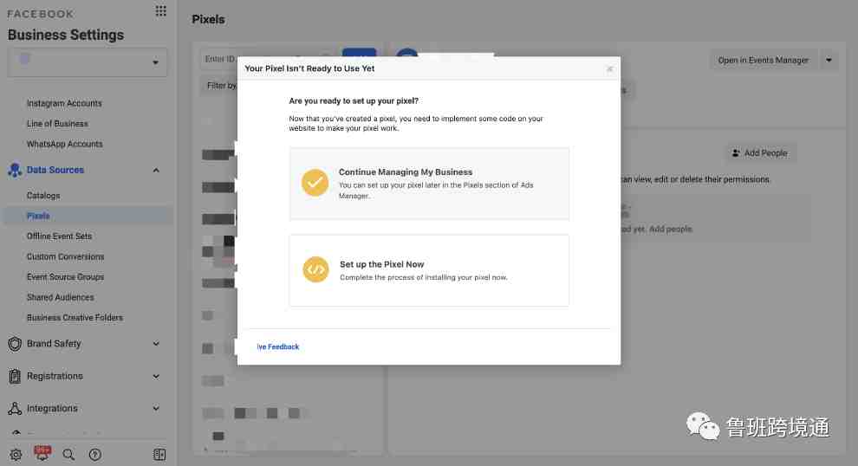Expand the Brand Safety section chevron
Viewport: 858px width, 466px height.
pyautogui.click(x=156, y=344)
